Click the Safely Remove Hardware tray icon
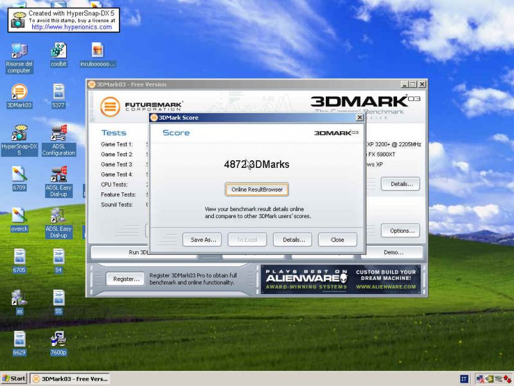Screen dimensions: 514x386 [x=499, y=379]
